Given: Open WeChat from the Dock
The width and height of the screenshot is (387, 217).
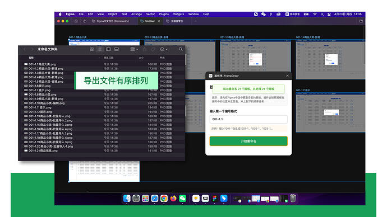Looking at the screenshot, I should 183,199.
